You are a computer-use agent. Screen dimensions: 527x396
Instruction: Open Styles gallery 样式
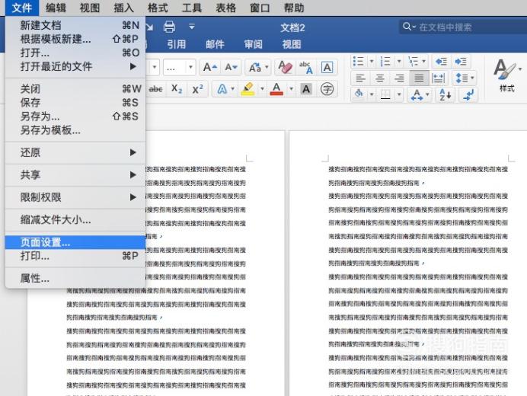coord(506,76)
